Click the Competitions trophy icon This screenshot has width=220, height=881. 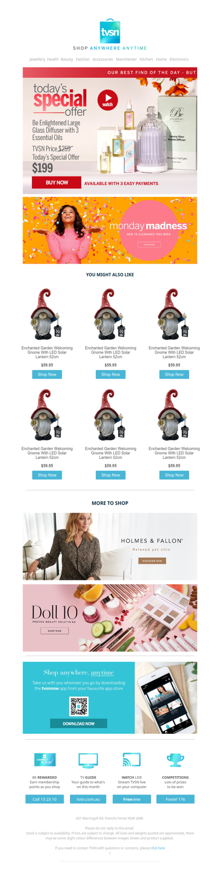175,760
